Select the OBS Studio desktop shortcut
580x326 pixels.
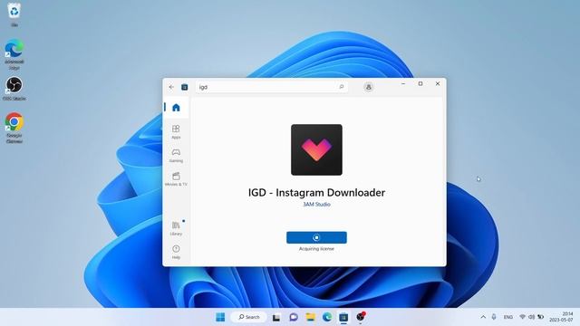coord(14,89)
